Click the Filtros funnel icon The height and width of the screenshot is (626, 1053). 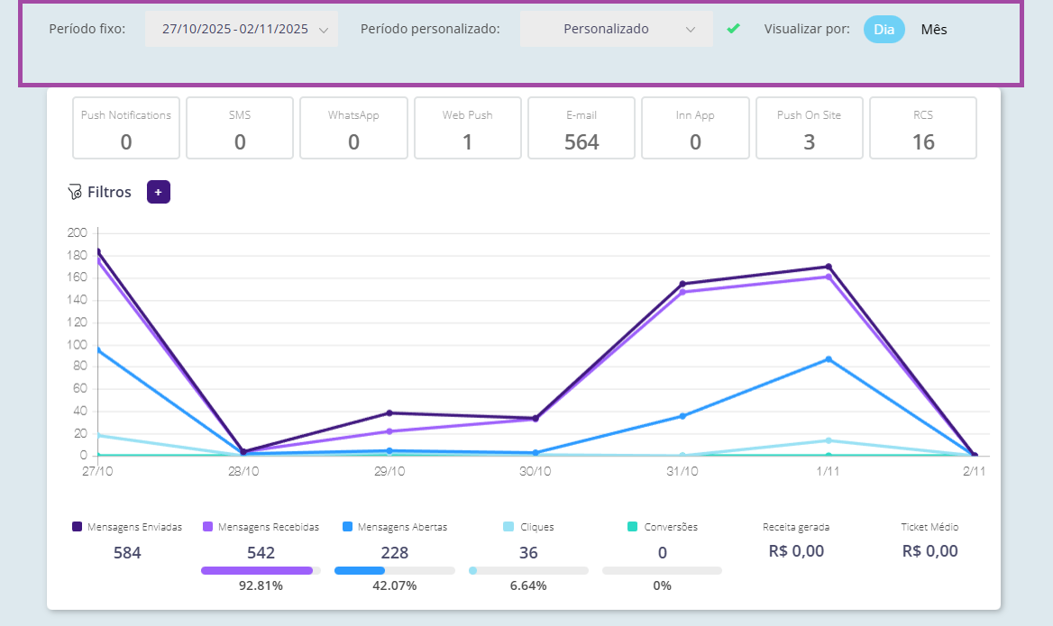point(75,192)
